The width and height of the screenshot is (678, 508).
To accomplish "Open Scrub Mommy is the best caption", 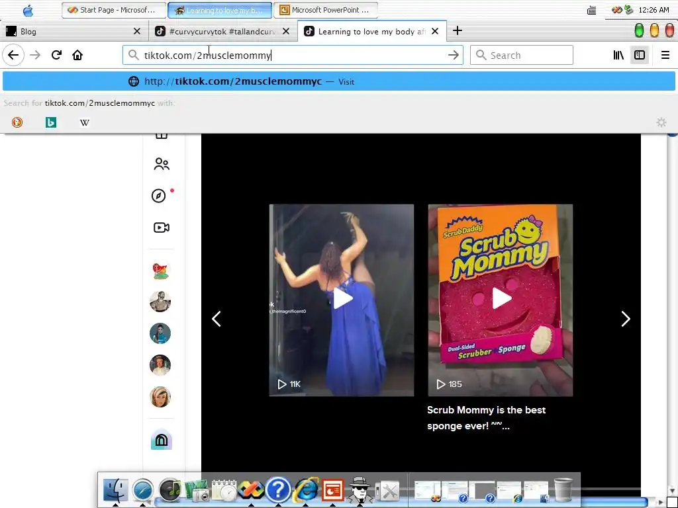I will tap(486, 418).
